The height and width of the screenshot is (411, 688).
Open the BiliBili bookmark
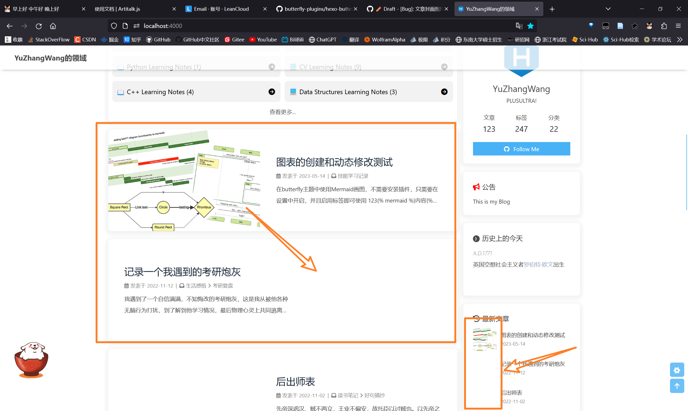click(292, 40)
